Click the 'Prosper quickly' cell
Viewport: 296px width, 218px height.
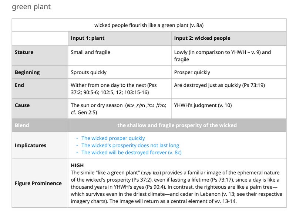tap(229, 72)
